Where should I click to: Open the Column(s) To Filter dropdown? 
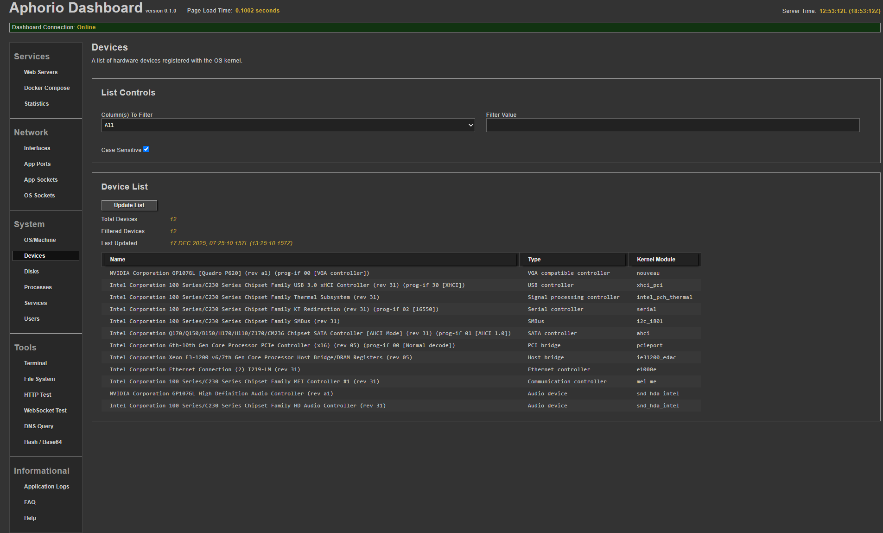[288, 125]
